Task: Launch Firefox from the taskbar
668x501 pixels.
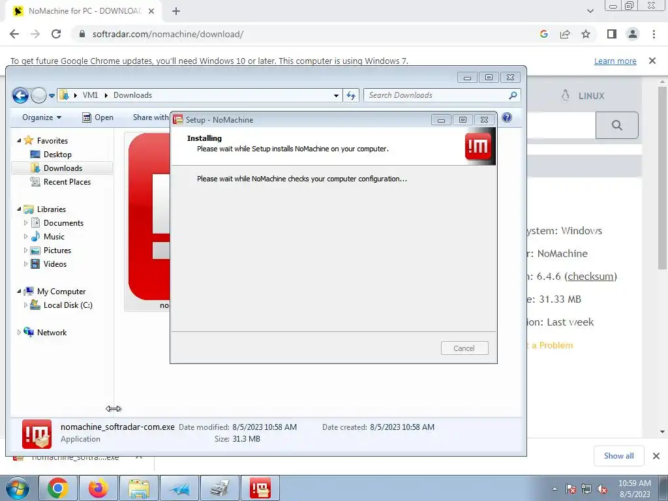Action: click(98, 488)
